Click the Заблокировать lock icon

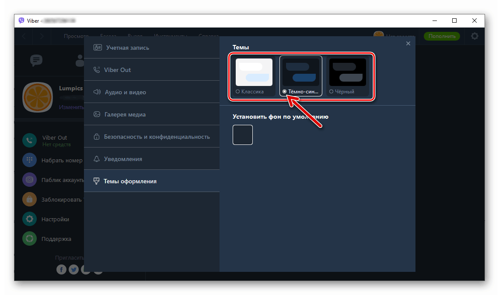click(x=30, y=199)
